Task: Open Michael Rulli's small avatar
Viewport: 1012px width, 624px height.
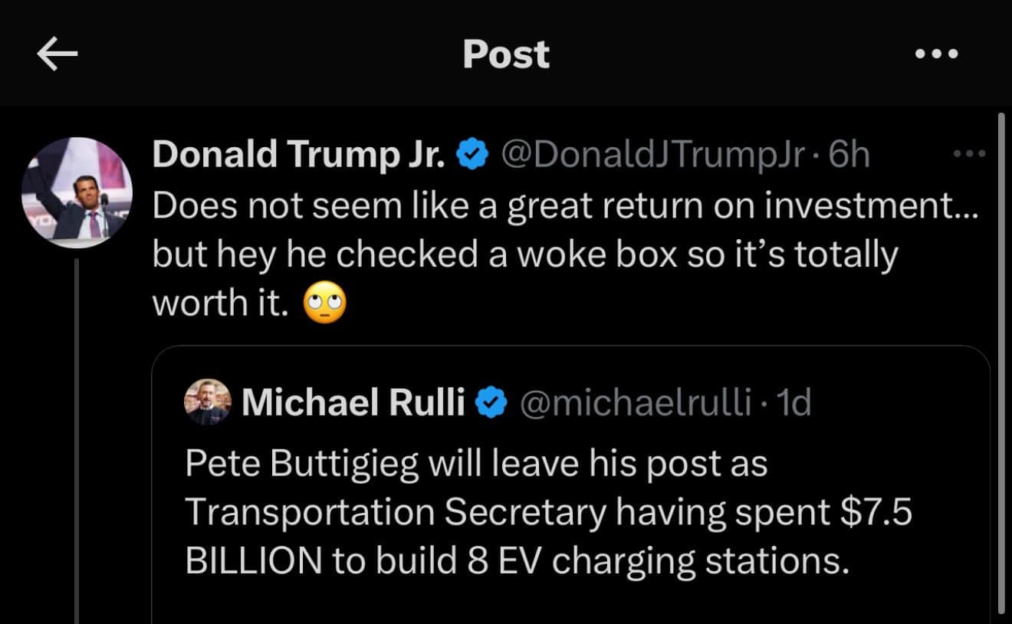Action: point(208,402)
